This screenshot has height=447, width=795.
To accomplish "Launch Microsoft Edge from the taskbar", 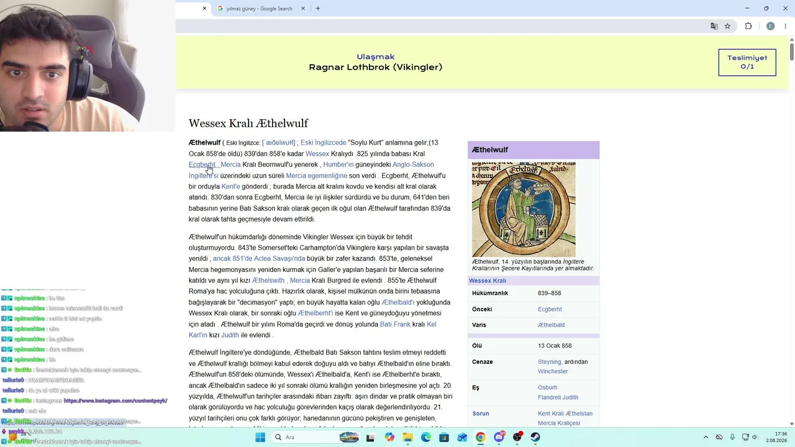I will tap(426, 437).
